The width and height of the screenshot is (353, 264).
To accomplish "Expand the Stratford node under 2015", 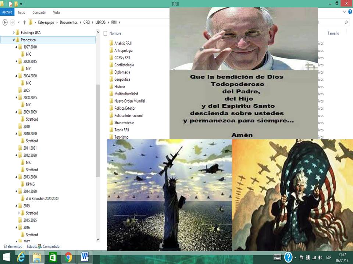I will tap(19, 213).
